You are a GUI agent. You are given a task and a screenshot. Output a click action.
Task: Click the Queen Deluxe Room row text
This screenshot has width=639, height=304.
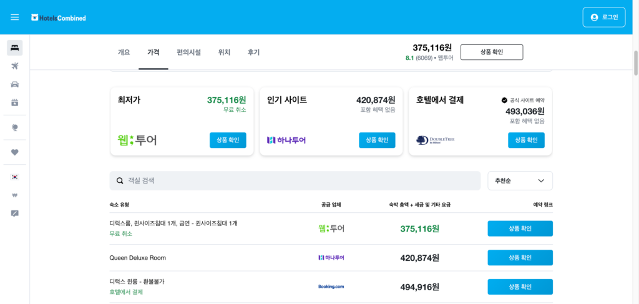[138, 258]
